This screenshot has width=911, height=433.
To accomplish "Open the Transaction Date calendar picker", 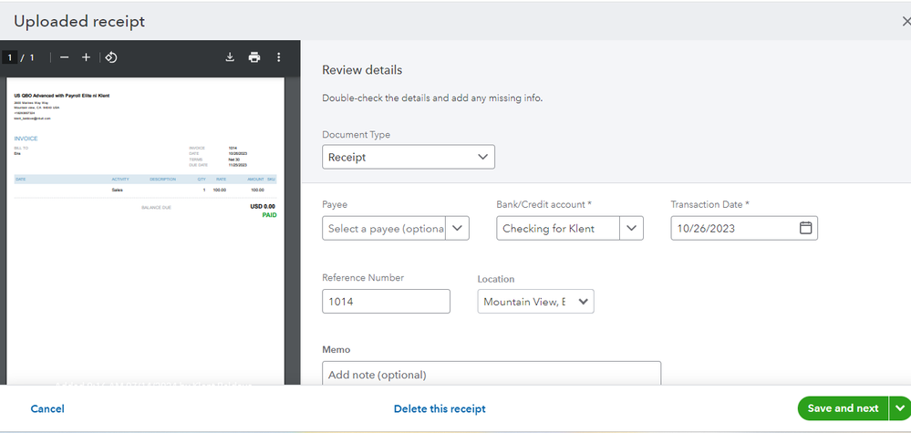I will [805, 228].
